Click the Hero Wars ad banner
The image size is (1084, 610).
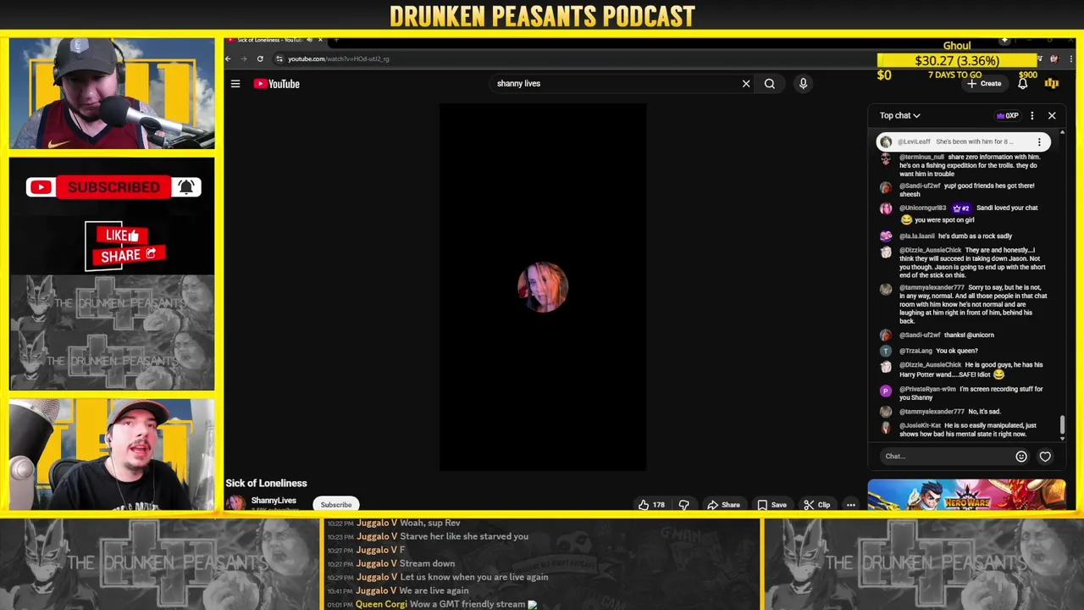coord(966,495)
